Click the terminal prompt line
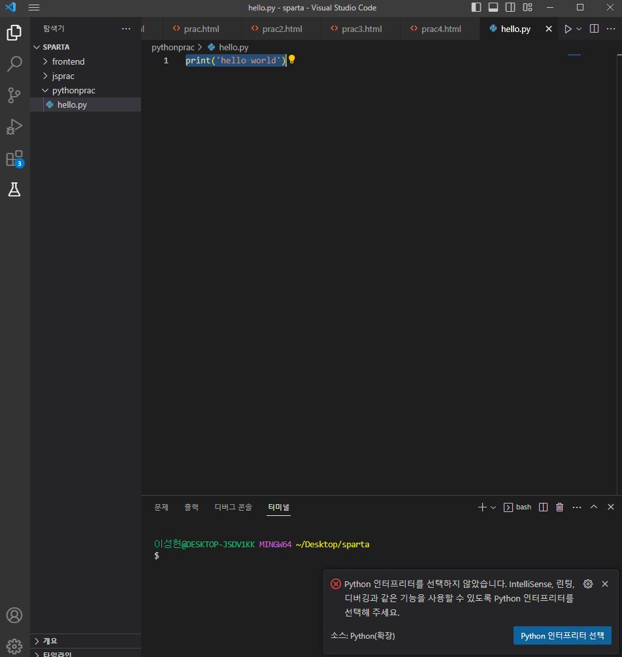This screenshot has width=622, height=657. [157, 556]
